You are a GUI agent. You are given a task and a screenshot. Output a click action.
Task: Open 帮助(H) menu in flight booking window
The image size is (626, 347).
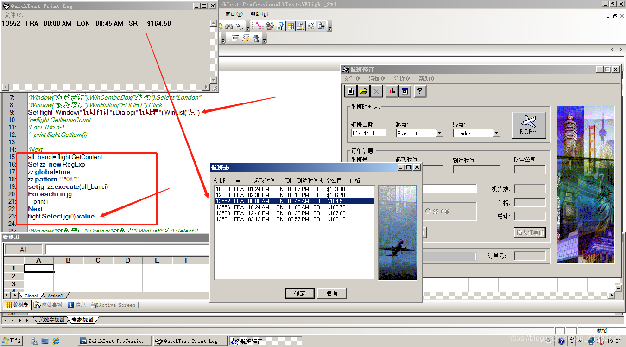[428, 78]
